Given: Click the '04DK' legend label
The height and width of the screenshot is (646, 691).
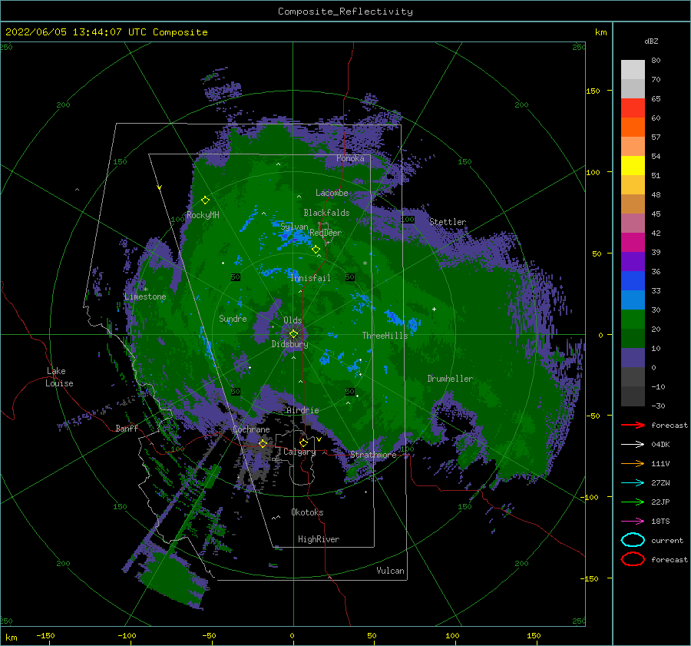Looking at the screenshot, I should 660,445.
